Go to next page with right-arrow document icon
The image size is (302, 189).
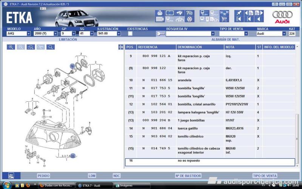259,13
